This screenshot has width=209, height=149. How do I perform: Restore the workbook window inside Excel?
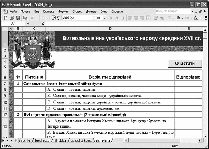tap(200, 11)
